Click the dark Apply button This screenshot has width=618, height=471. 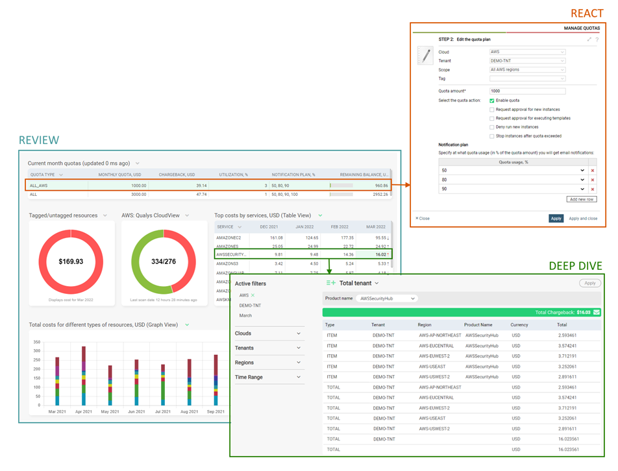coord(556,219)
